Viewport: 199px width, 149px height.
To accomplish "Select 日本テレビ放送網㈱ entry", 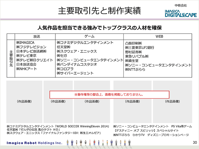I will point(31,51).
